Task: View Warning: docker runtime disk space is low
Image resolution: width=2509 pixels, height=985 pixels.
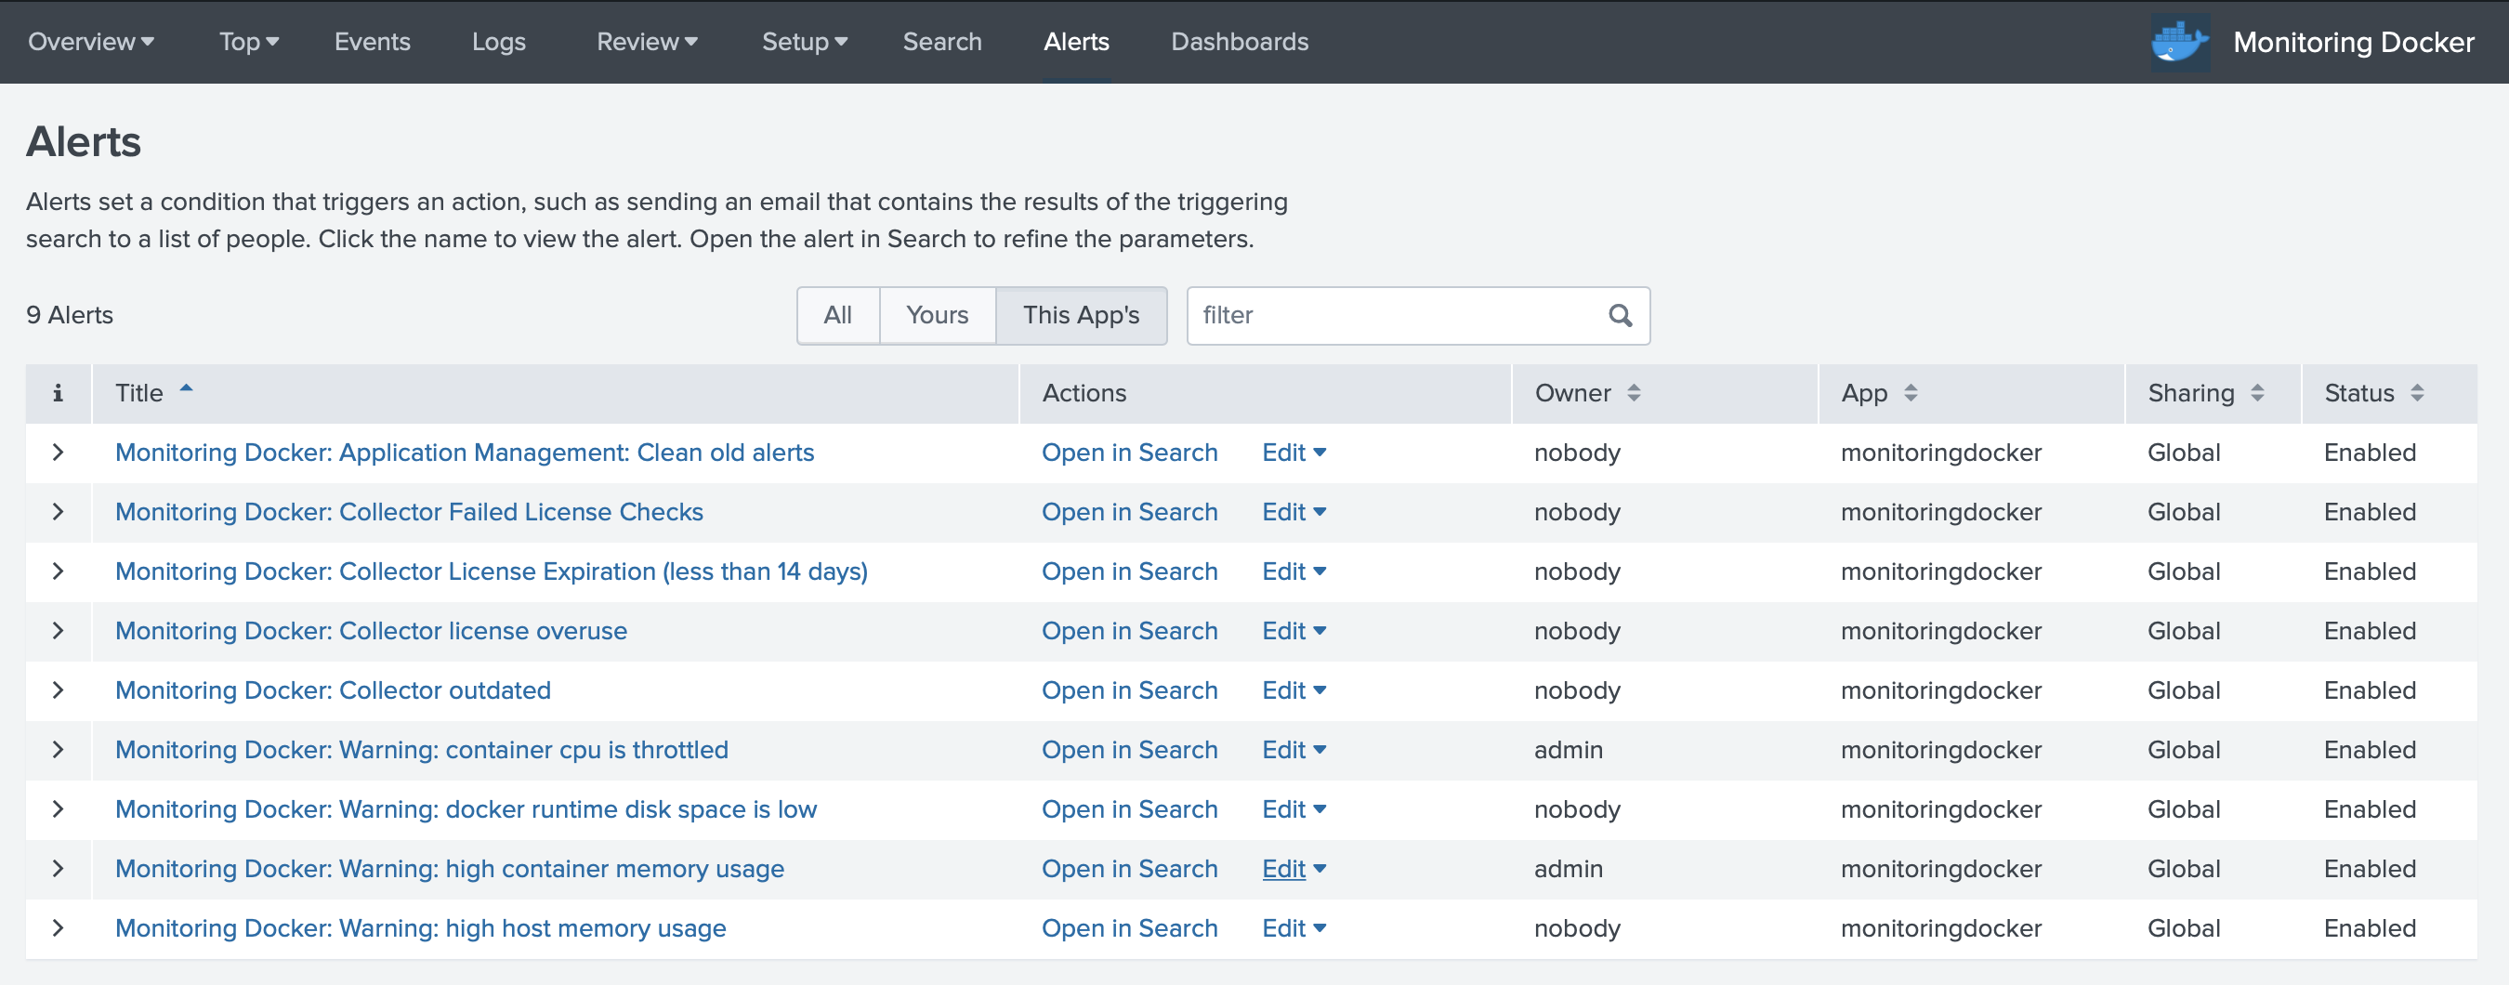Action: pyautogui.click(x=466, y=808)
